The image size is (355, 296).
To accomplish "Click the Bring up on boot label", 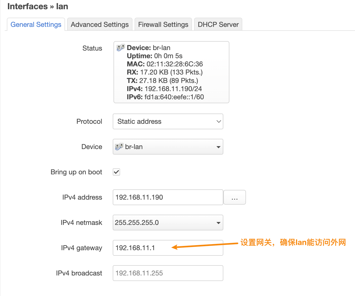I will pyautogui.click(x=76, y=172).
